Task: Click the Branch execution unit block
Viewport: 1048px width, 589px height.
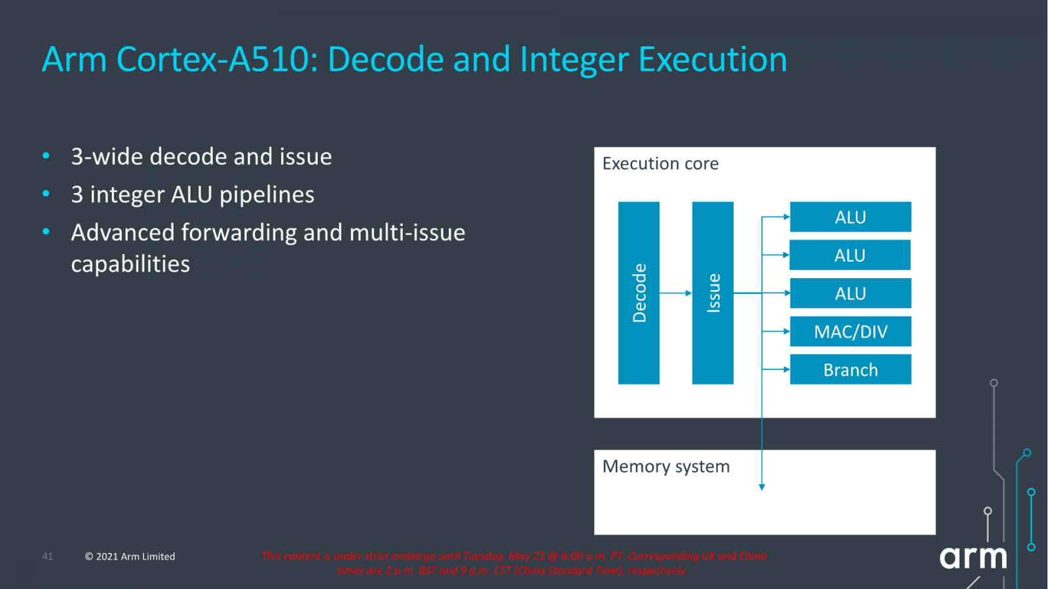Action: tap(850, 369)
